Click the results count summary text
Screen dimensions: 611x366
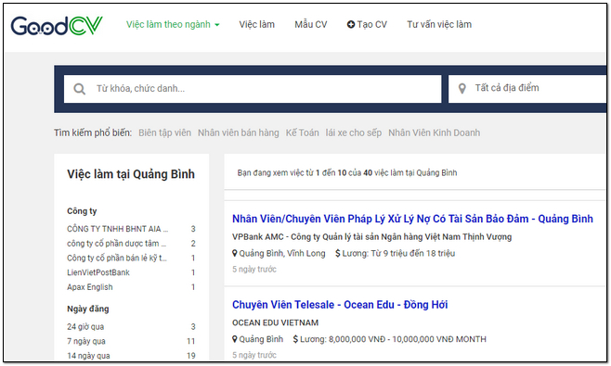click(347, 172)
